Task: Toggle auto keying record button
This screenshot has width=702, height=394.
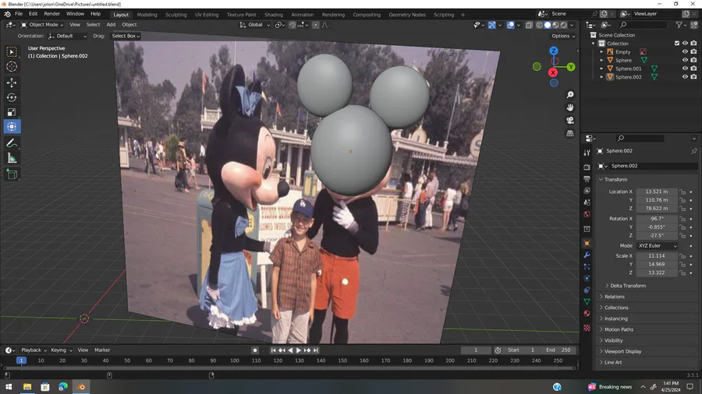Action: tap(255, 350)
